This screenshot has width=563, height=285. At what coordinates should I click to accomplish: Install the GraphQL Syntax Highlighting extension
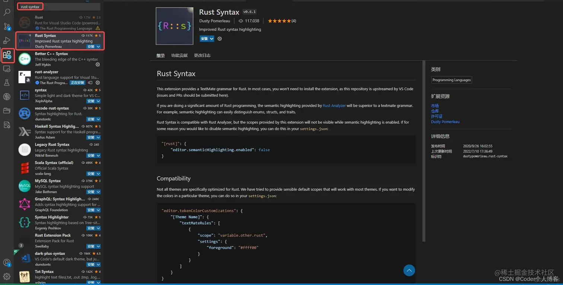91,210
